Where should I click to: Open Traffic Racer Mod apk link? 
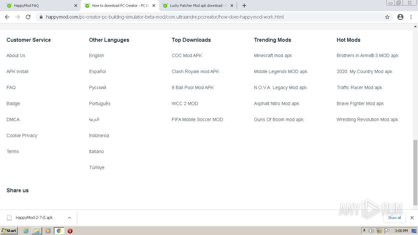coord(359,87)
